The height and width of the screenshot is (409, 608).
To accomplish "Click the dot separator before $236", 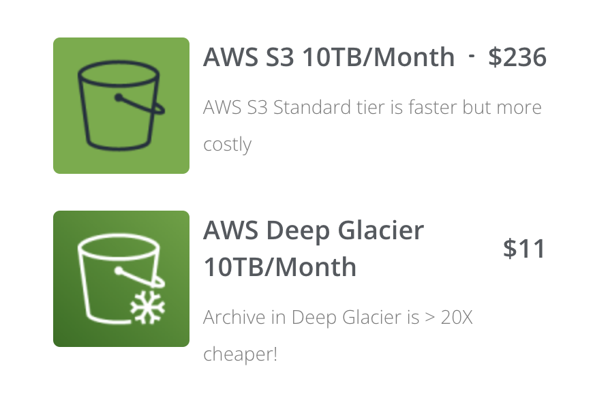I will (472, 56).
